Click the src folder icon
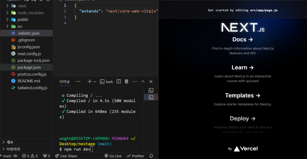 pos(13,26)
